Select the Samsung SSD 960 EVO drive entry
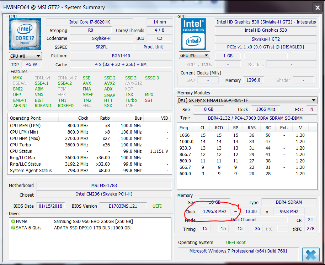The height and width of the screenshot is (265, 325). click(90, 222)
